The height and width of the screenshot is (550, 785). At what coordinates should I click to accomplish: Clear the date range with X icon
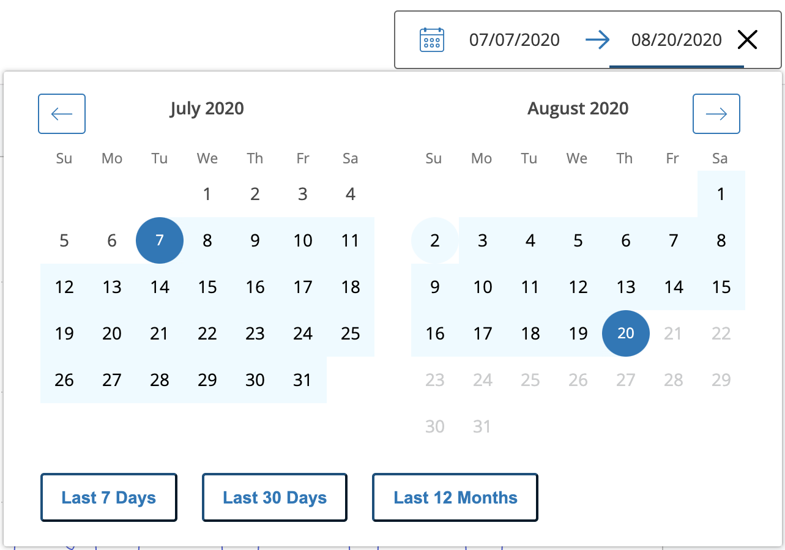[747, 40]
